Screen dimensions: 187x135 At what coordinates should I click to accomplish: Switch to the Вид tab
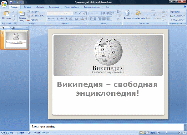[107, 7]
